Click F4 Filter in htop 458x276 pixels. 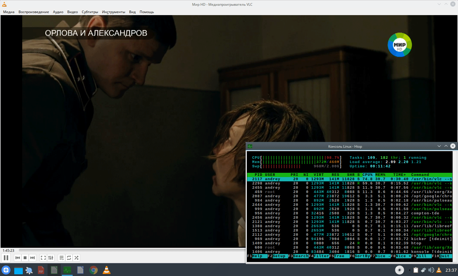[x=319, y=256]
